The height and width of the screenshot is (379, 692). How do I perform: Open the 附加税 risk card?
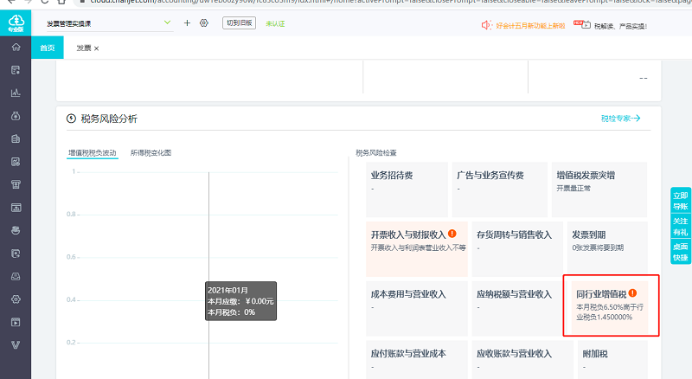click(x=612, y=360)
